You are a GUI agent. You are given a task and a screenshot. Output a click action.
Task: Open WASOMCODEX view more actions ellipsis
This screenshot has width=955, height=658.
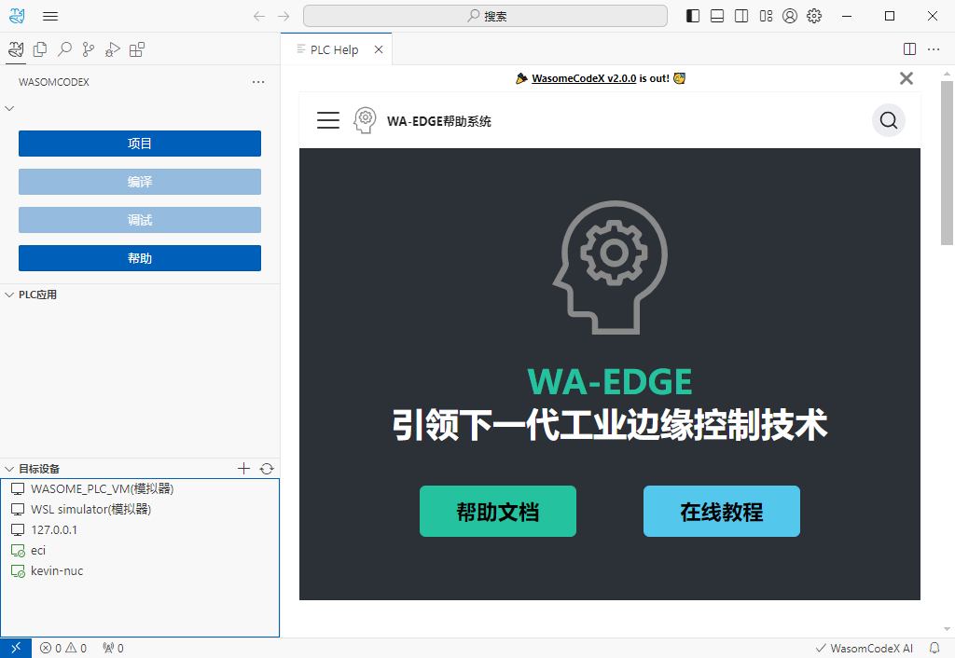pos(258,82)
